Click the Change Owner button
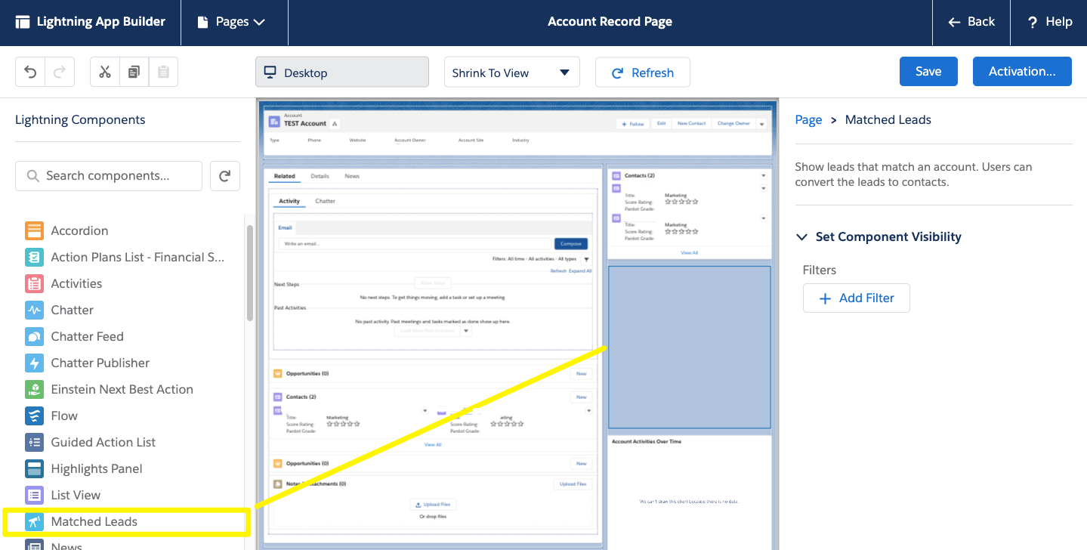 click(733, 123)
